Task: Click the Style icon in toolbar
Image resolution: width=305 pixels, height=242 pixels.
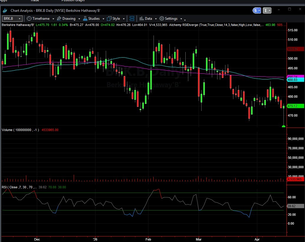Action: [109, 19]
